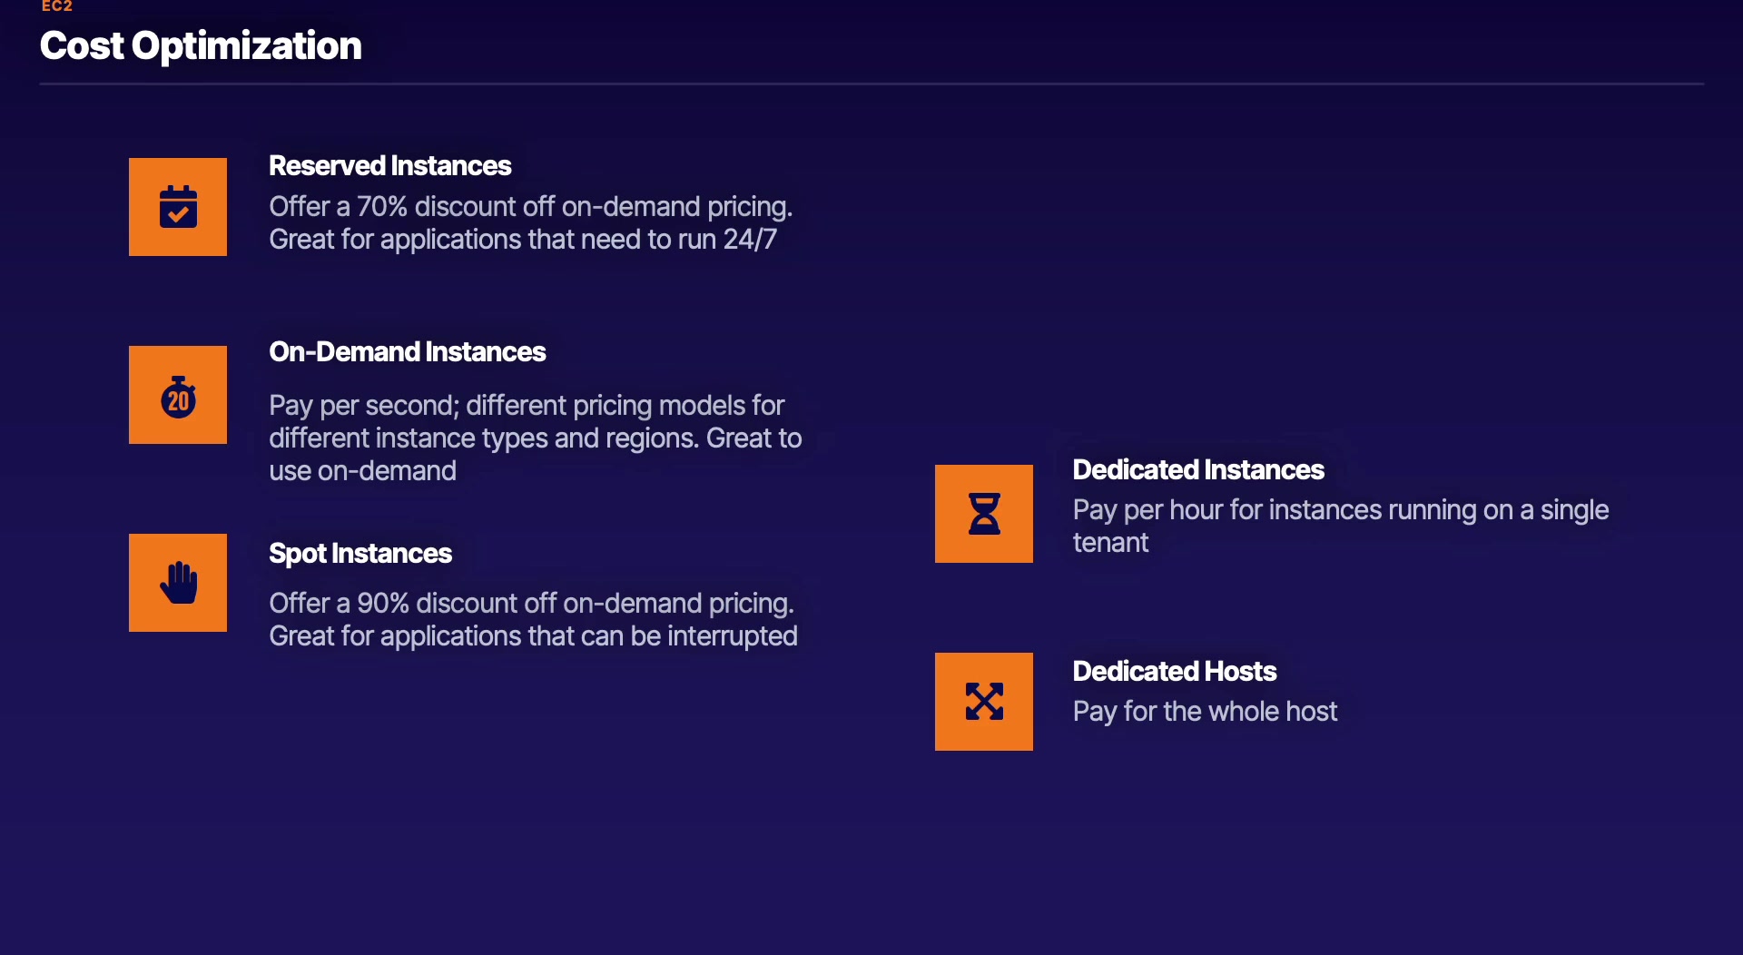1743x955 pixels.
Task: Click the Cost Optimization slide title
Action: coord(201,46)
